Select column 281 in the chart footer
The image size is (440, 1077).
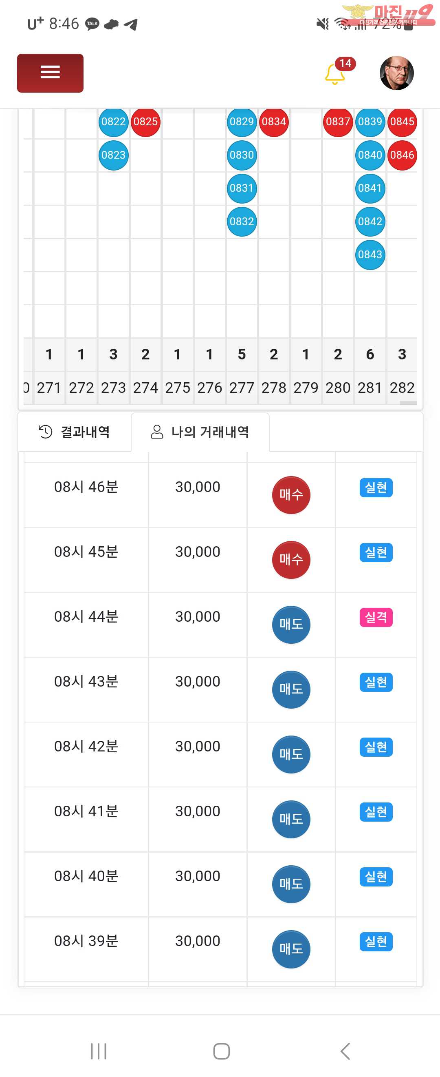370,388
